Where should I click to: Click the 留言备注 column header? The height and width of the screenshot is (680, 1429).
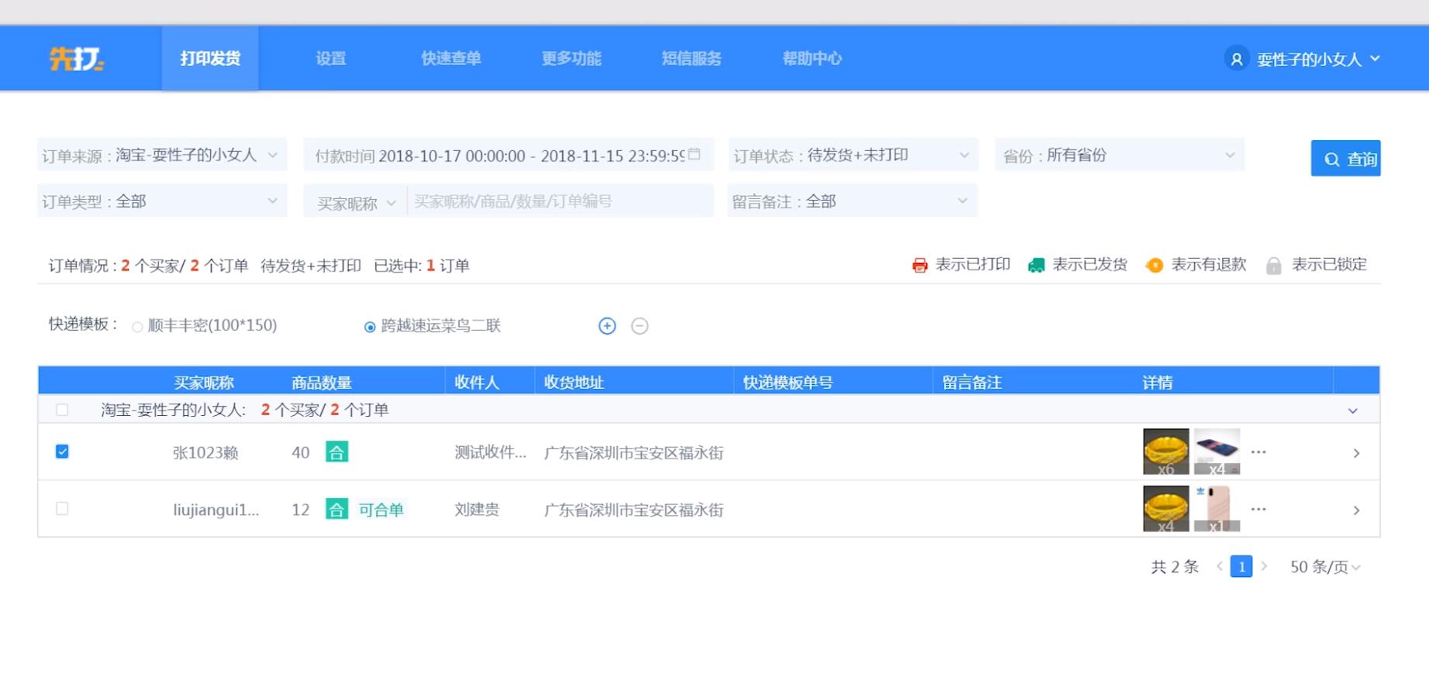coord(972,382)
